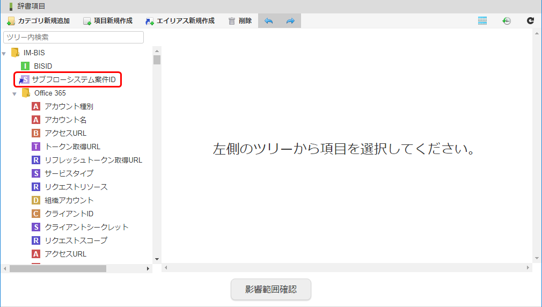542x307 pixels.
Task: Click the green I icon of BISID
Action: pos(25,66)
